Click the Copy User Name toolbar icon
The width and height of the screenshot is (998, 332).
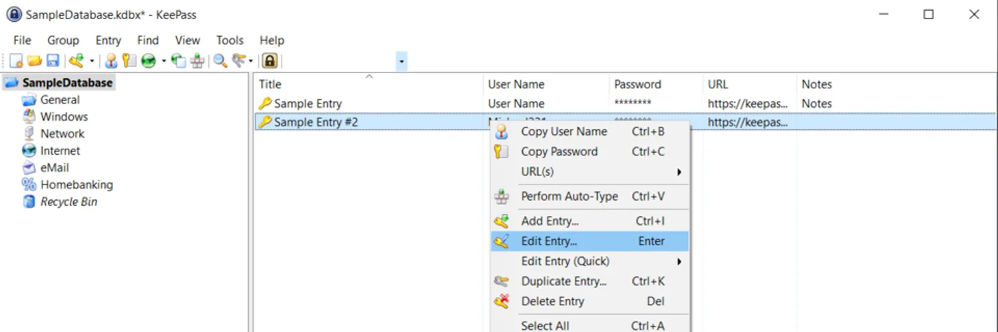tap(111, 61)
